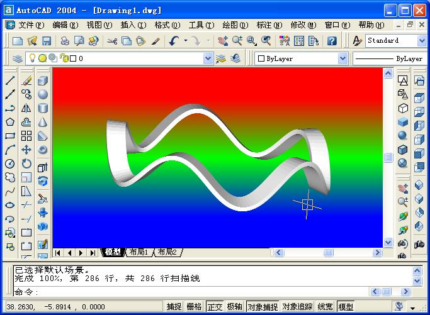Image resolution: width=430 pixels, height=315 pixels.
Task: Click the Cut scissors icon
Action: tap(112, 41)
